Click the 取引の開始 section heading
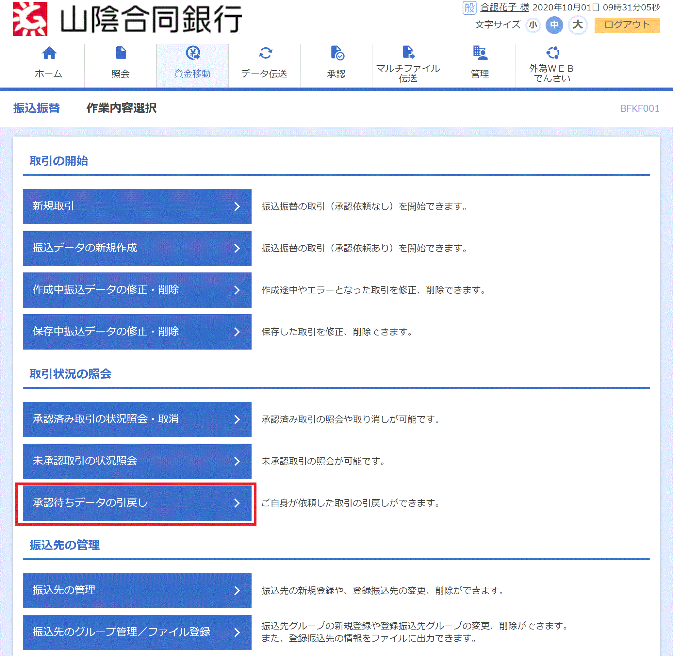Screen dimensions: 673x656 [x=58, y=160]
